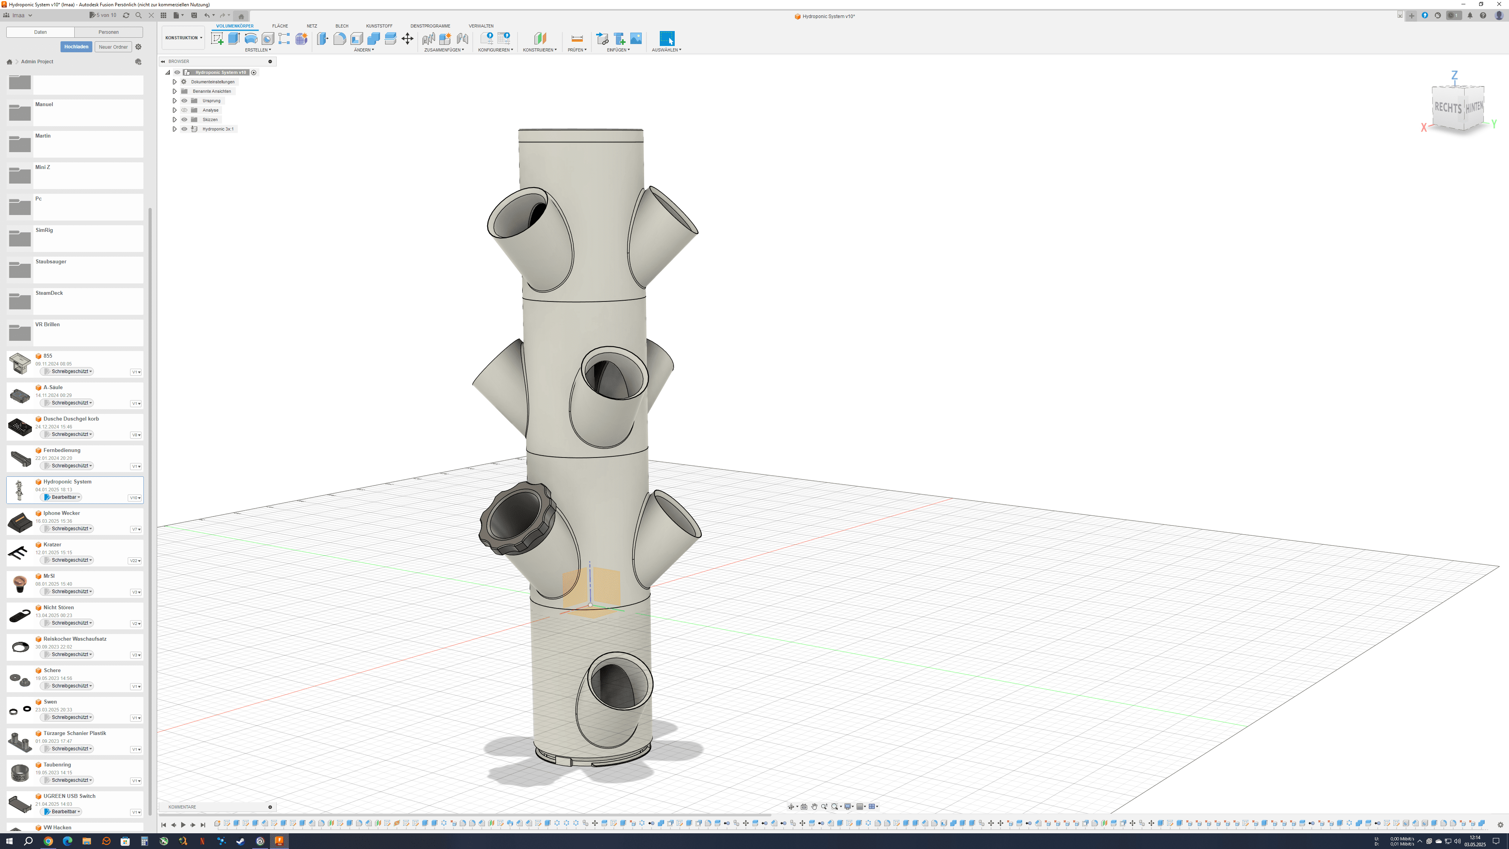Expand the Ursprung tree node
This screenshot has width=1509, height=849.
pos(174,101)
